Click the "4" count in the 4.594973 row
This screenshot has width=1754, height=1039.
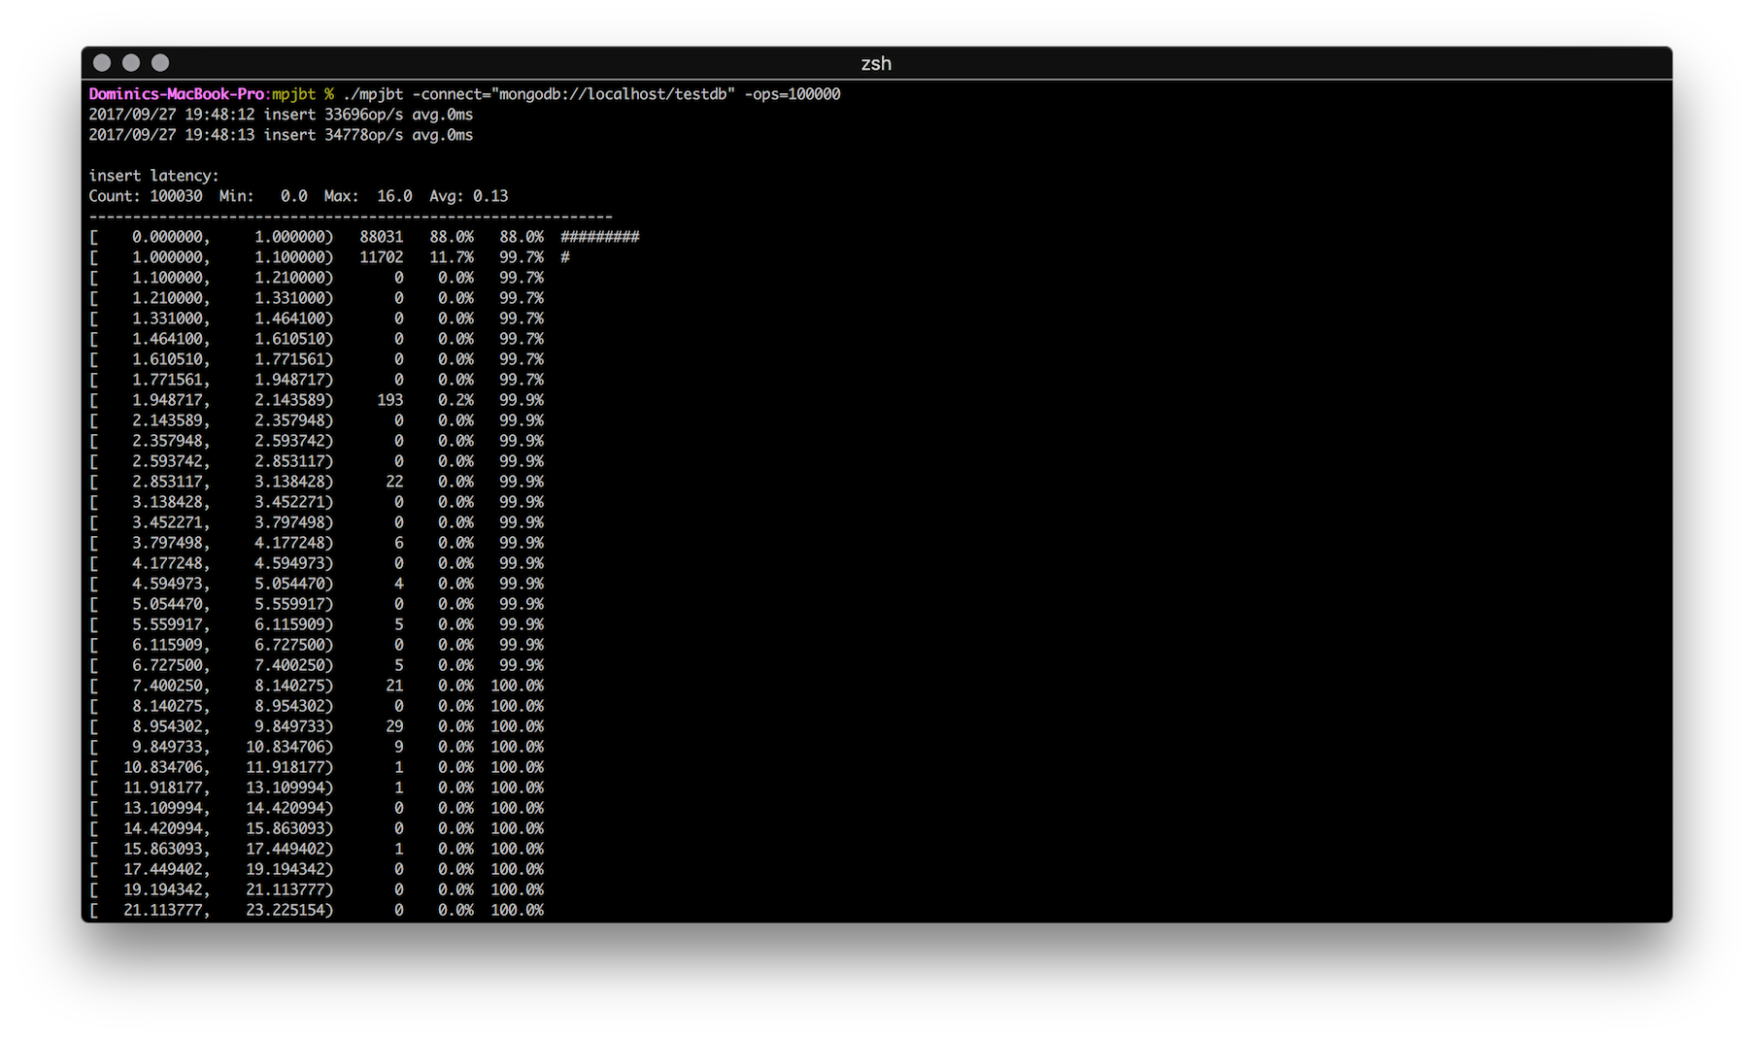(399, 584)
